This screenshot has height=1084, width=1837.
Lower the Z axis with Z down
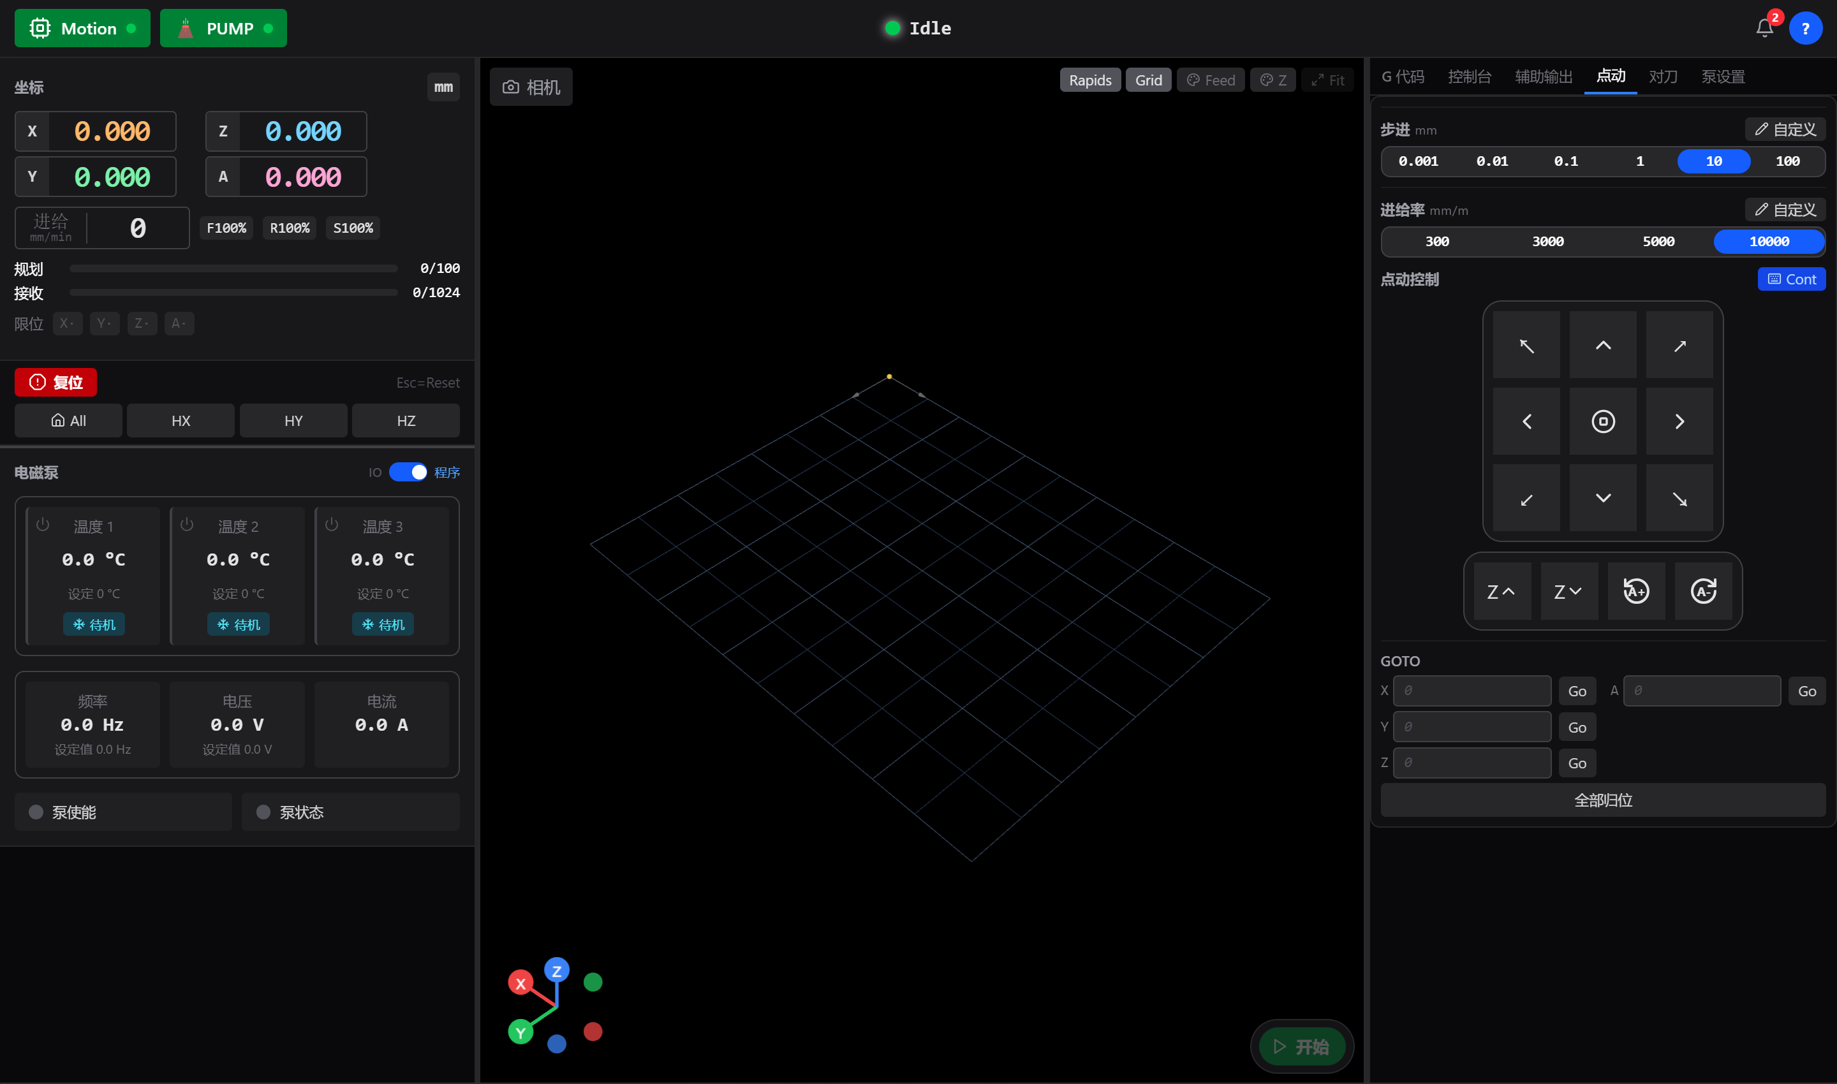click(x=1570, y=592)
